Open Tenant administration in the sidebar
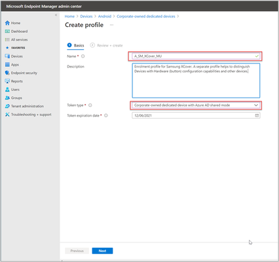 (x=24, y=106)
